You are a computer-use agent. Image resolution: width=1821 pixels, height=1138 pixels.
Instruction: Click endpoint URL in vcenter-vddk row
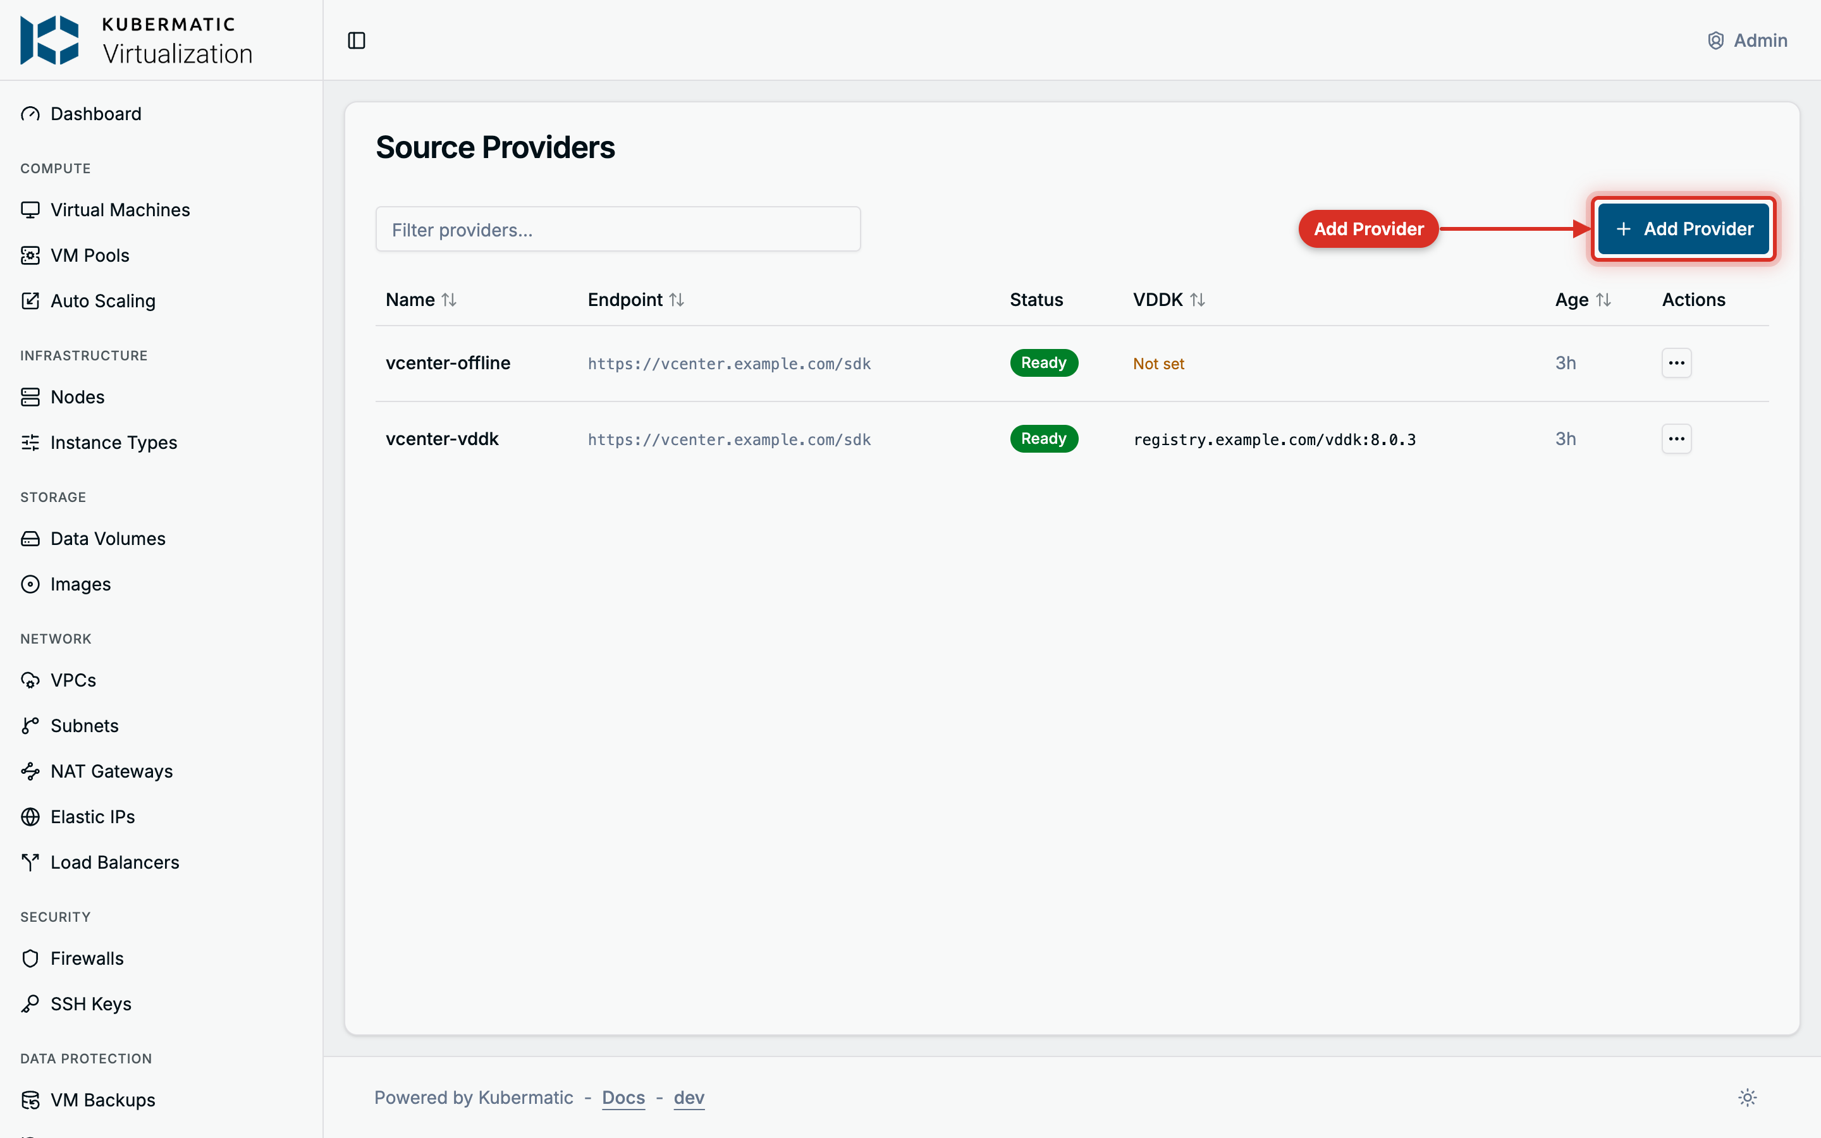coord(729,439)
